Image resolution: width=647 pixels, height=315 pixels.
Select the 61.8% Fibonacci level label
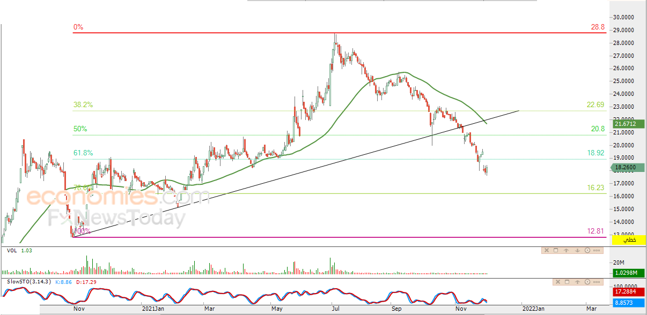point(83,153)
